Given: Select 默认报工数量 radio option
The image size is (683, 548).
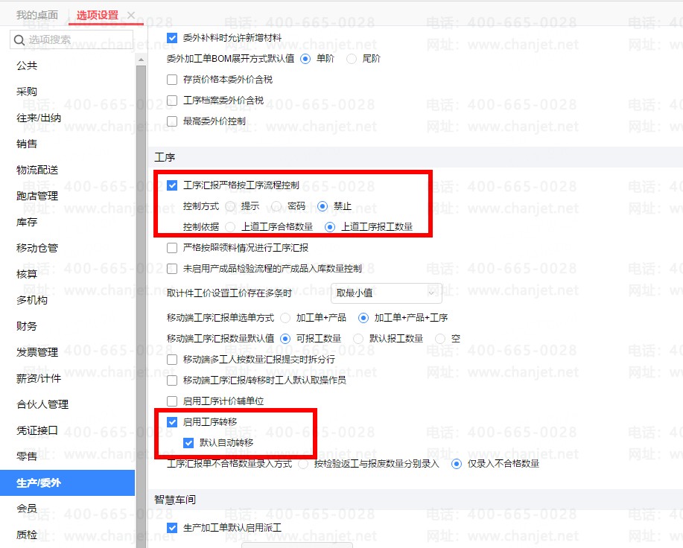Looking at the screenshot, I should pos(358,339).
